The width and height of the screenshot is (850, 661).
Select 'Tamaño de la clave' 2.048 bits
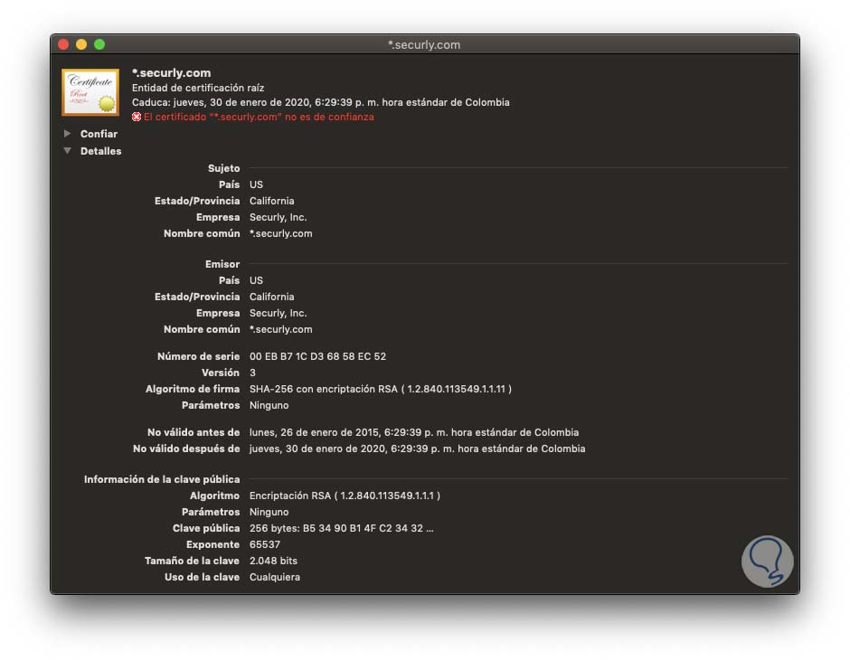[x=273, y=562]
